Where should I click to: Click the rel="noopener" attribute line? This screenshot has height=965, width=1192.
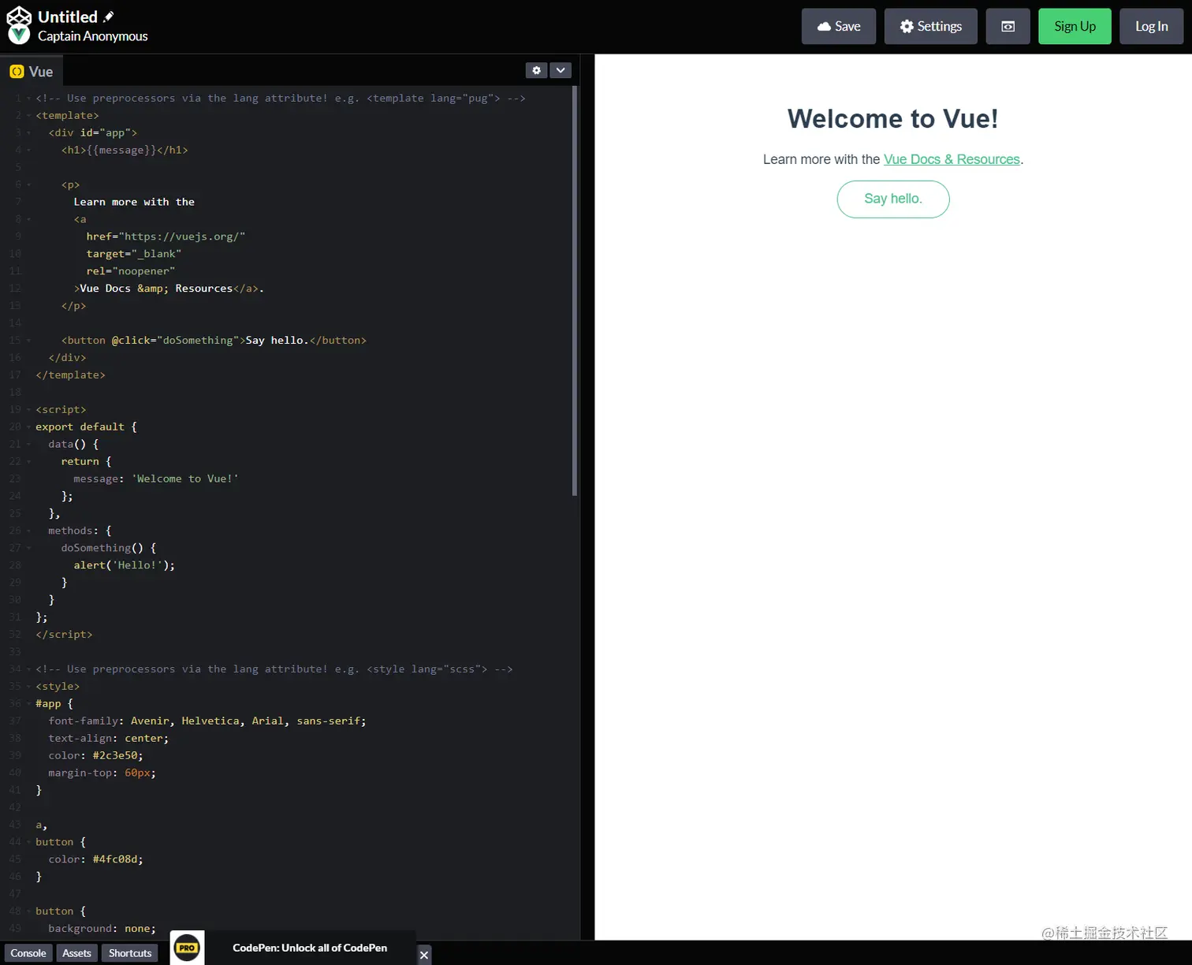pos(131,271)
